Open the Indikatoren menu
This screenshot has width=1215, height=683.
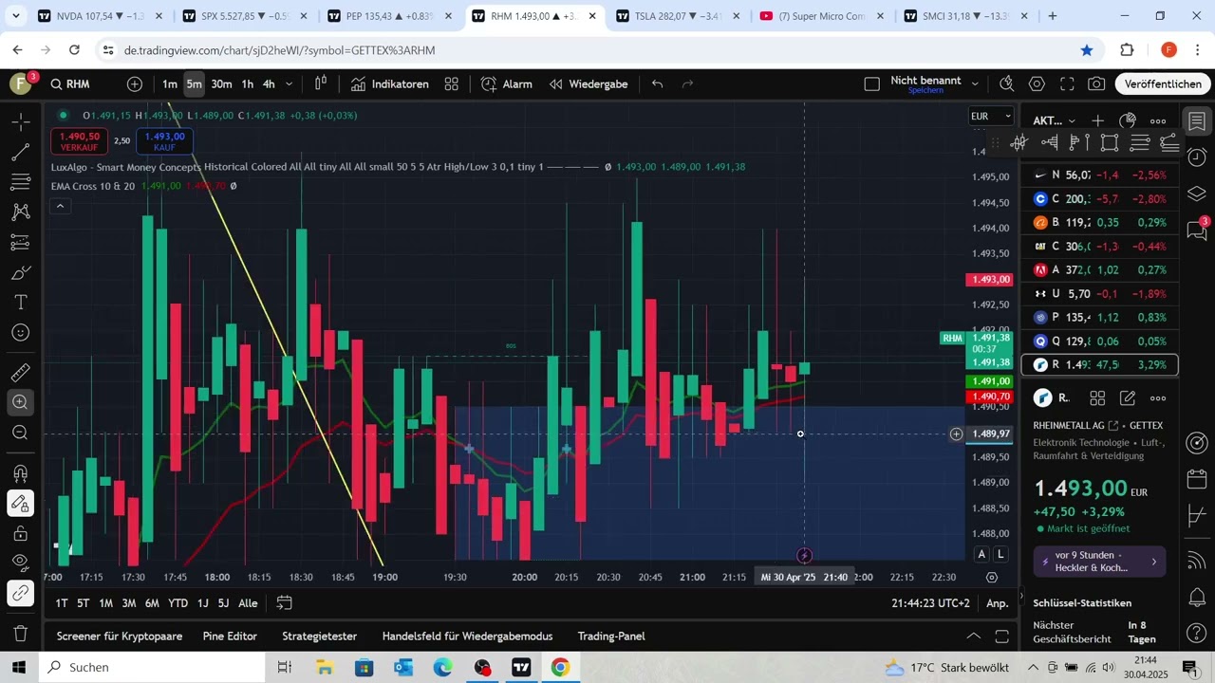click(x=389, y=84)
